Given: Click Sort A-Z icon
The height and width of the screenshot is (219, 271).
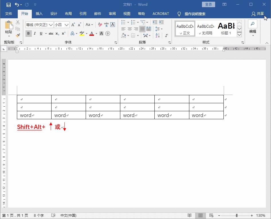Looking at the screenshot, I should pyautogui.click(x=158, y=35).
